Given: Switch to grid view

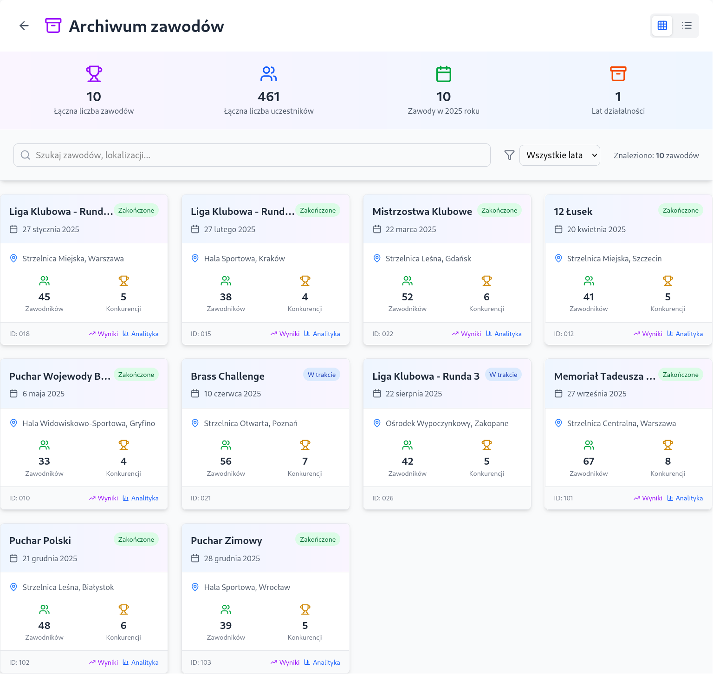Looking at the screenshot, I should pyautogui.click(x=662, y=26).
